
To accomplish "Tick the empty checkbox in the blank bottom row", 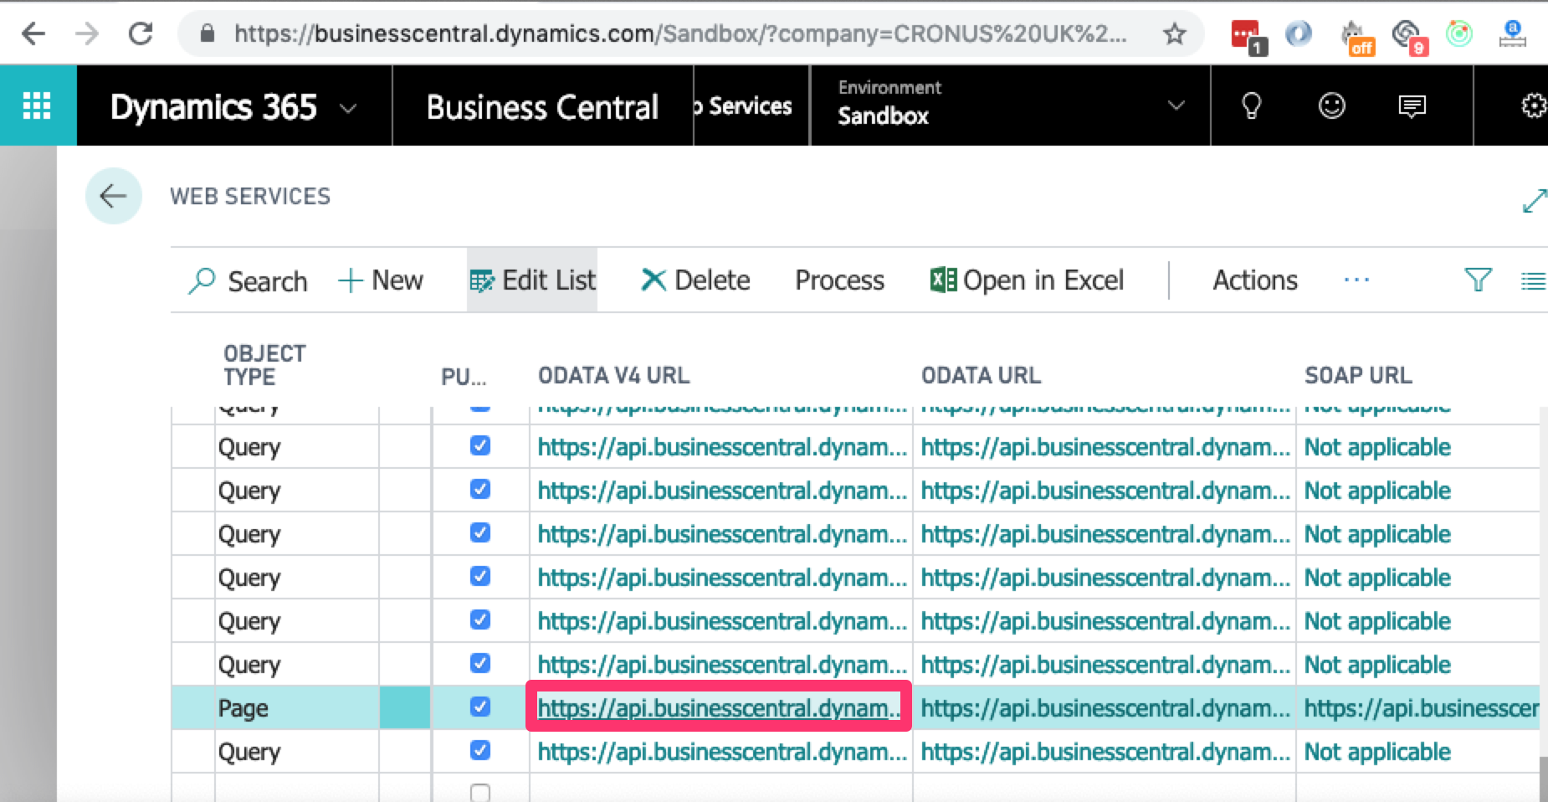I will point(480,792).
